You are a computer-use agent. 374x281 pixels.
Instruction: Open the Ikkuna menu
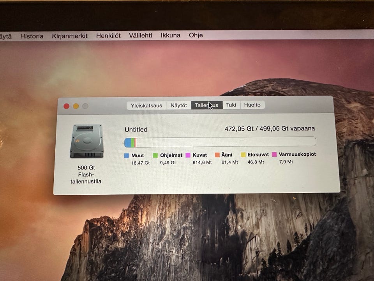(x=170, y=35)
